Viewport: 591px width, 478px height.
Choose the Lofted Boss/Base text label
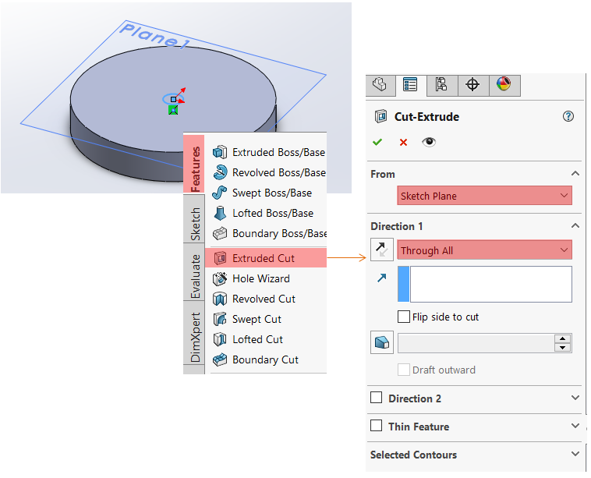coord(273,214)
